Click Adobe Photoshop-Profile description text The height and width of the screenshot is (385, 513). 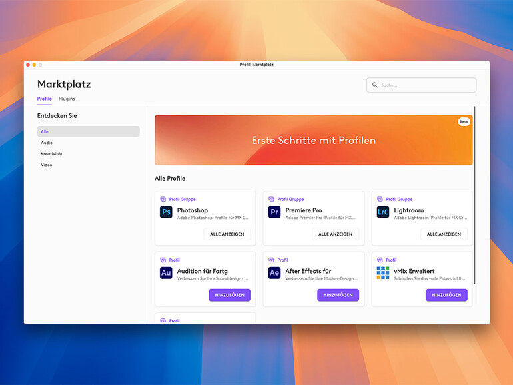[213, 218]
